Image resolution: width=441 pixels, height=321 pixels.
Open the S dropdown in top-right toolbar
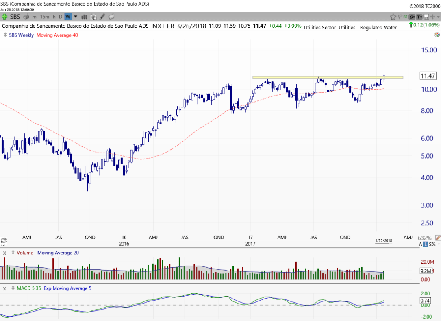[412, 17]
